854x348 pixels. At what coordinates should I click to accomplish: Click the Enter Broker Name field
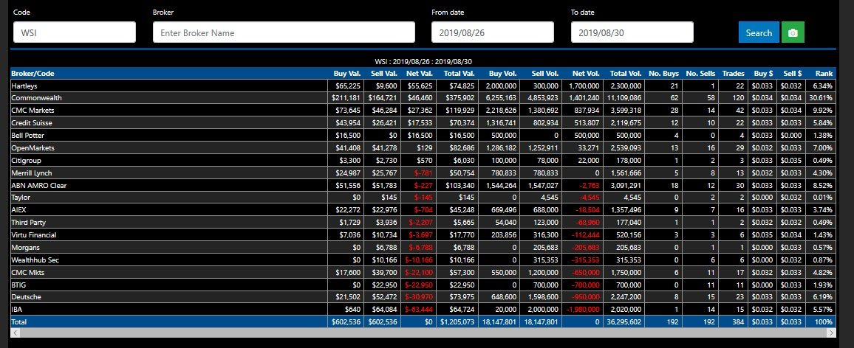pos(284,32)
